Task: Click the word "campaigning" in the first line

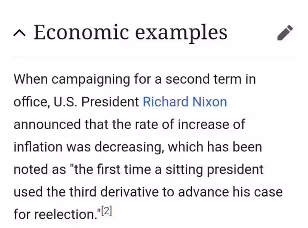Action: pos(91,79)
